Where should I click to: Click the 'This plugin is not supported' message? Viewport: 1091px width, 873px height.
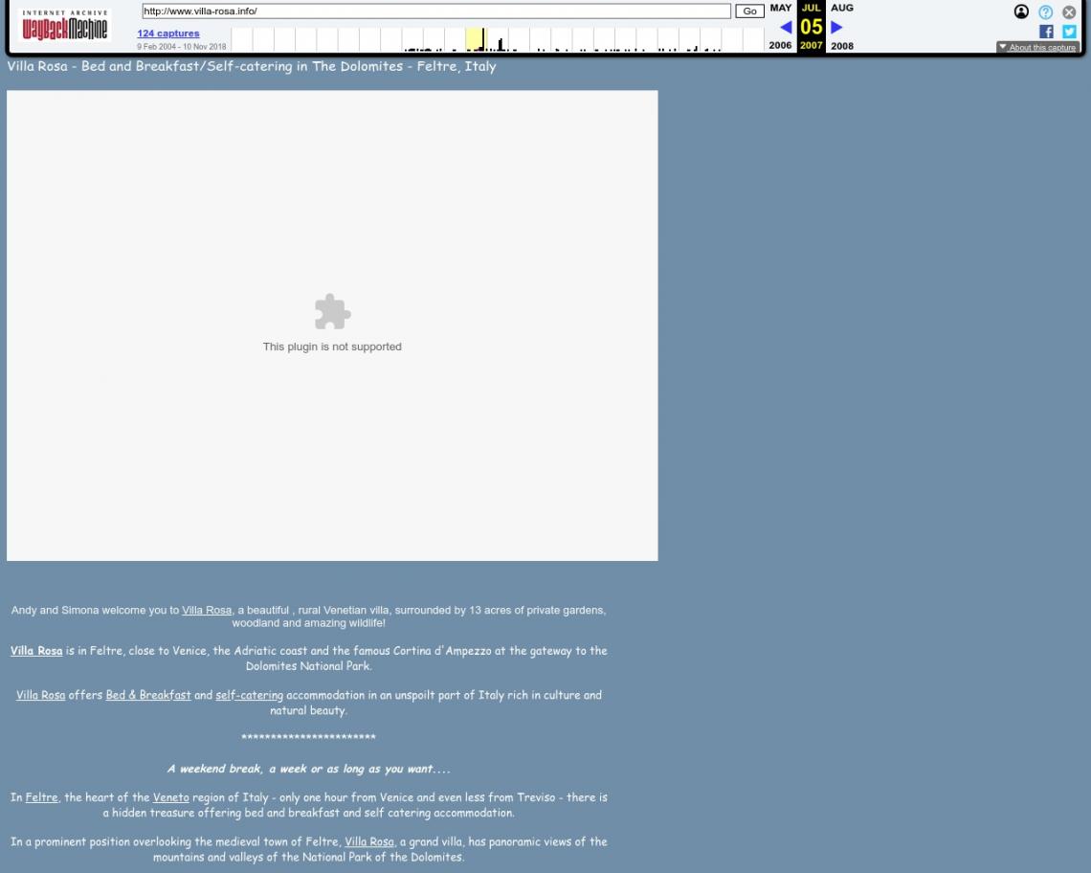click(x=332, y=347)
